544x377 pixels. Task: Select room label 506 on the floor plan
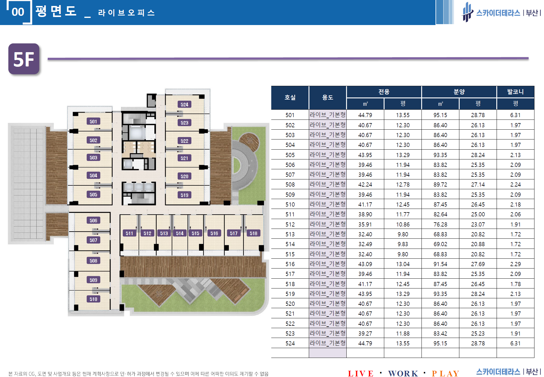coord(93,220)
